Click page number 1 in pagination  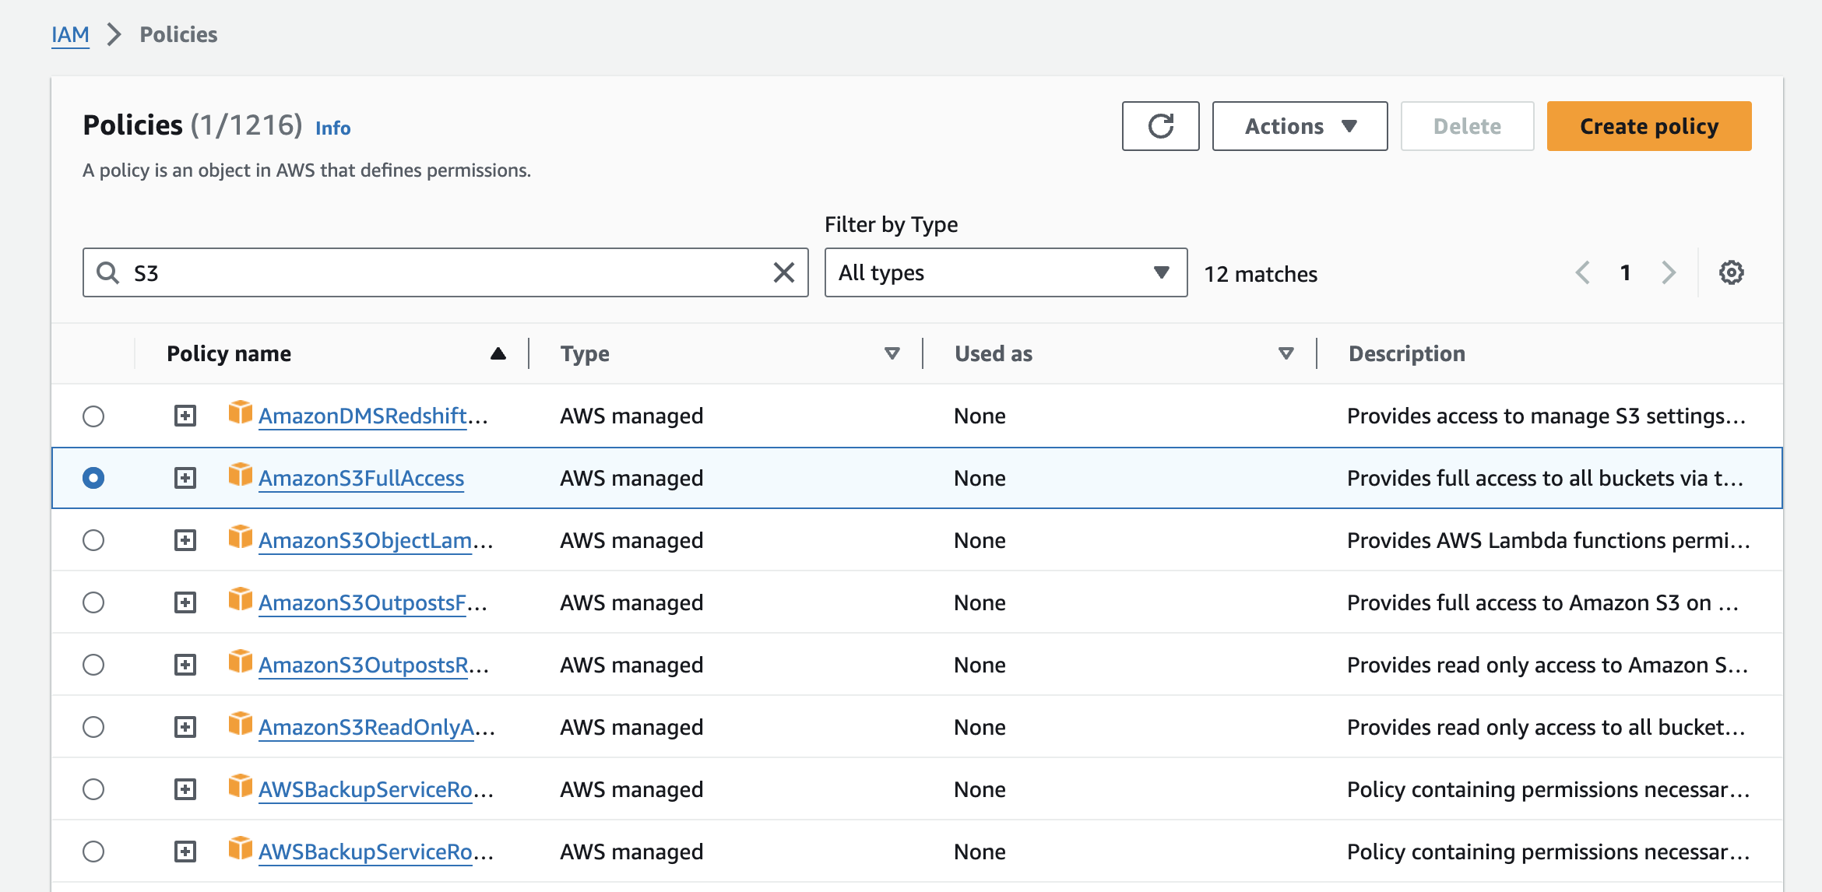[x=1625, y=272]
